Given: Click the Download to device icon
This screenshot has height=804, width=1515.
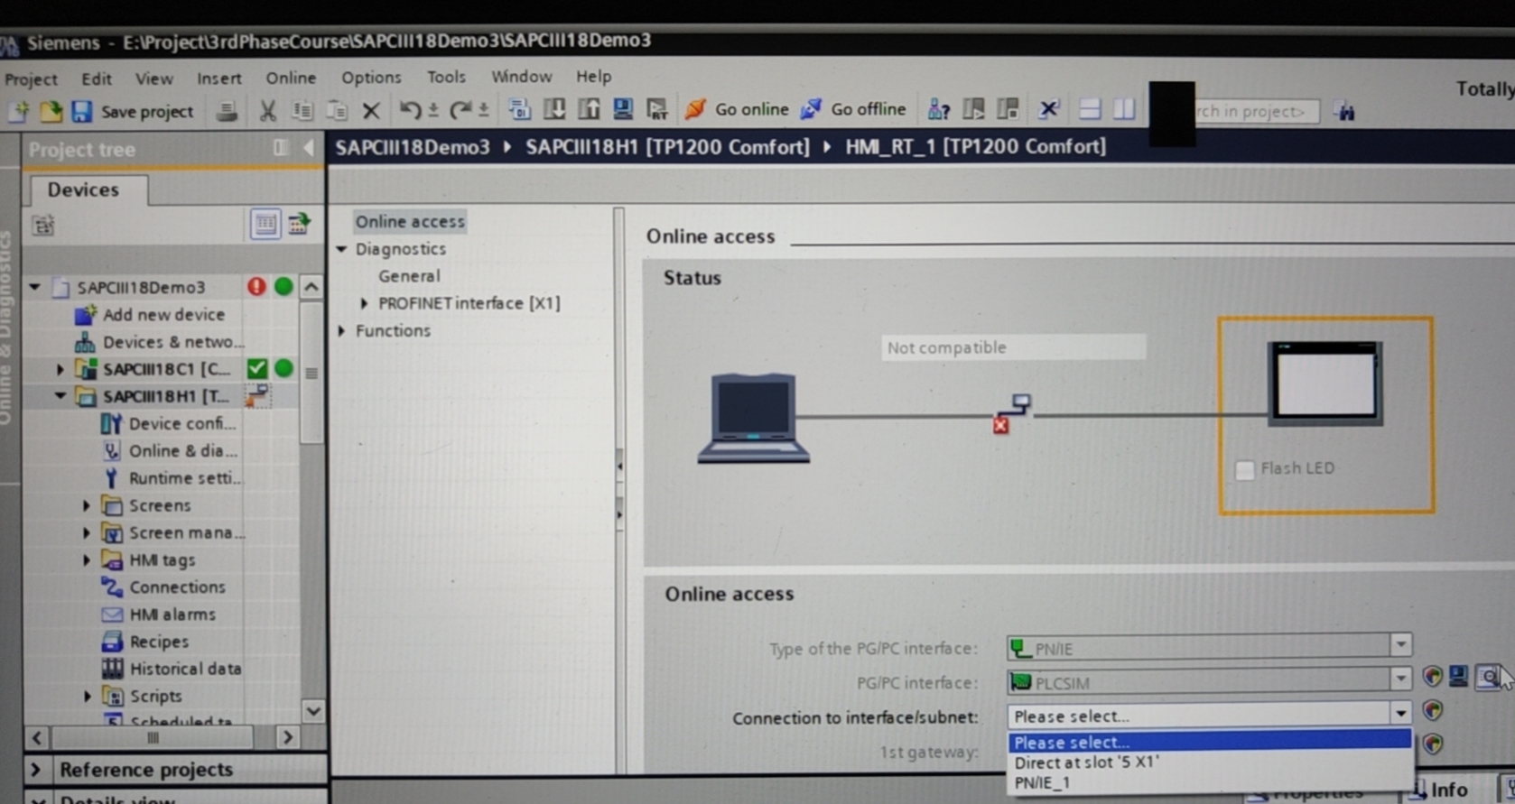Looking at the screenshot, I should click(554, 109).
